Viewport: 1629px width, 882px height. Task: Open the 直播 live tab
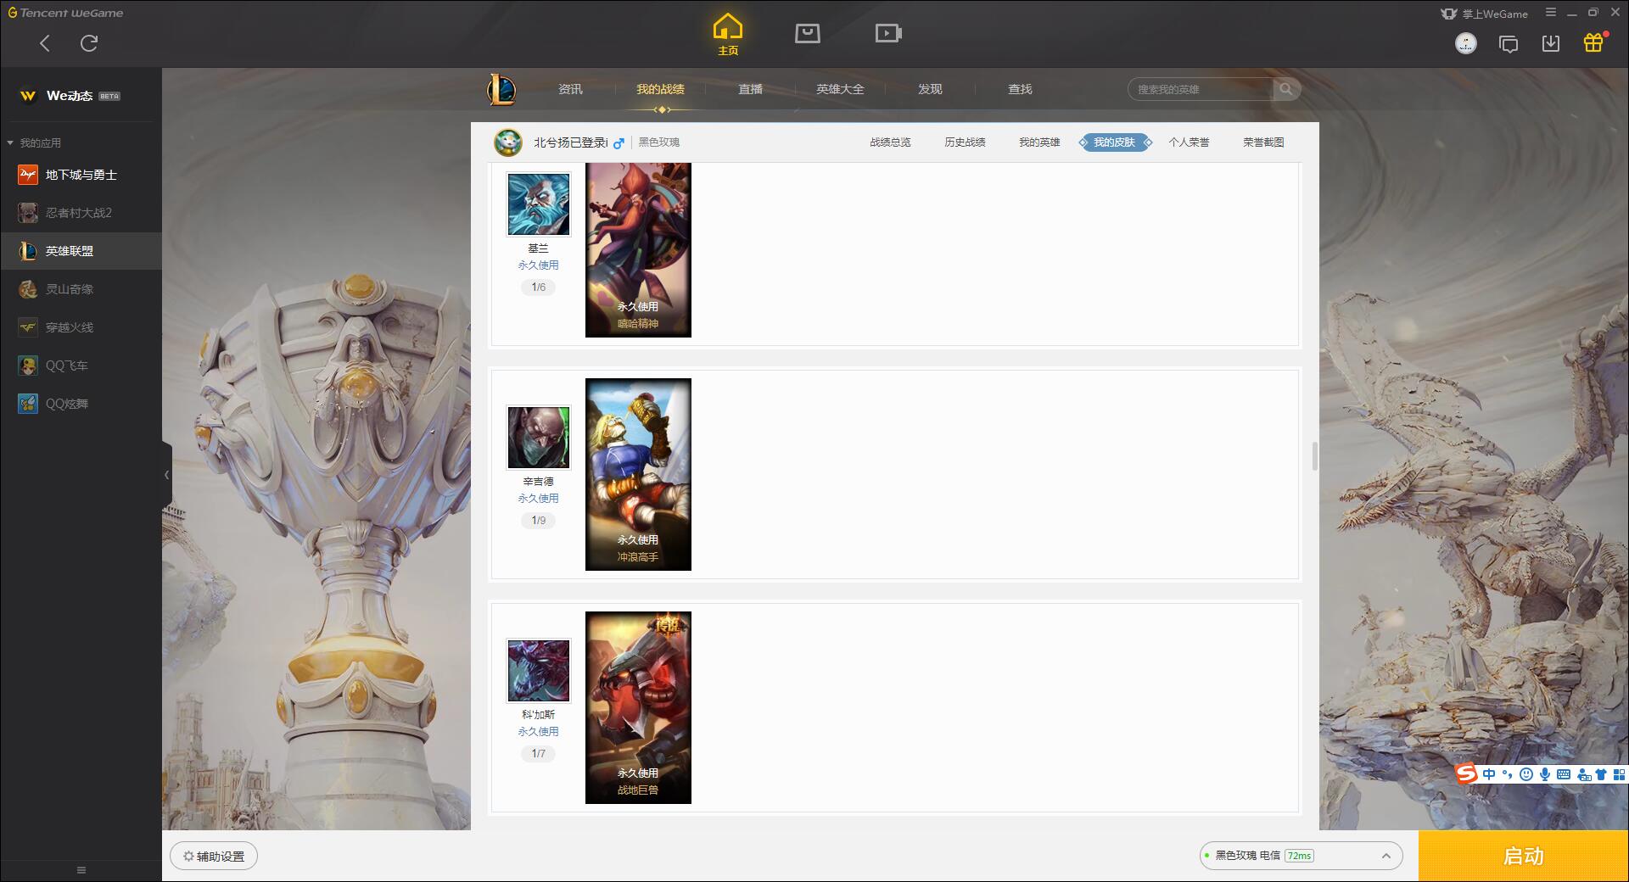click(750, 89)
